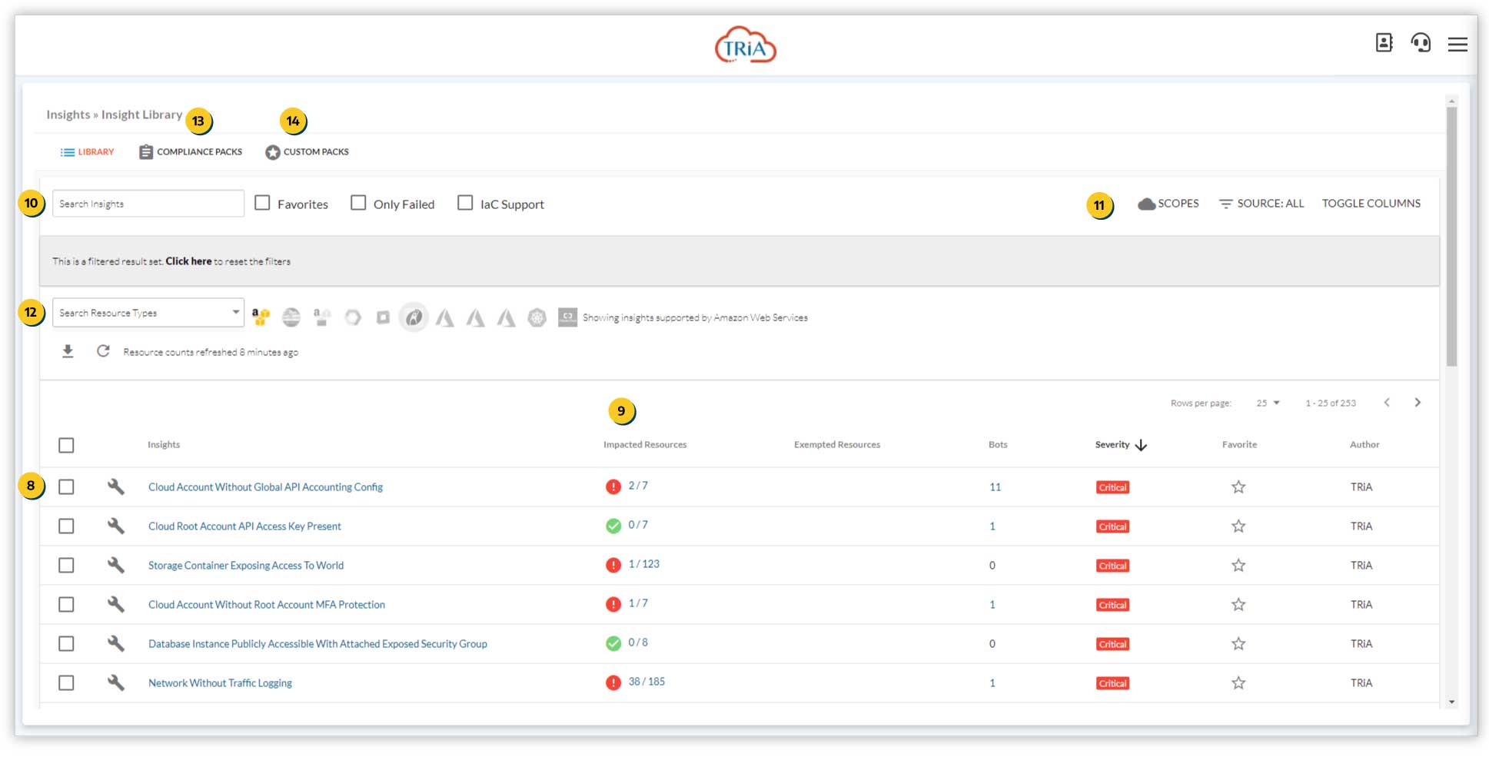This screenshot has width=1489, height=757.
Task: Favorite star for Network Without Traffic Logging
Action: (1238, 682)
